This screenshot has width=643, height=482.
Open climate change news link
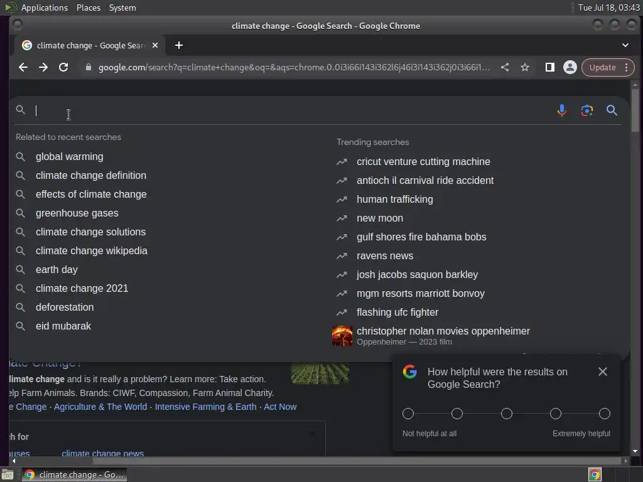click(102, 453)
